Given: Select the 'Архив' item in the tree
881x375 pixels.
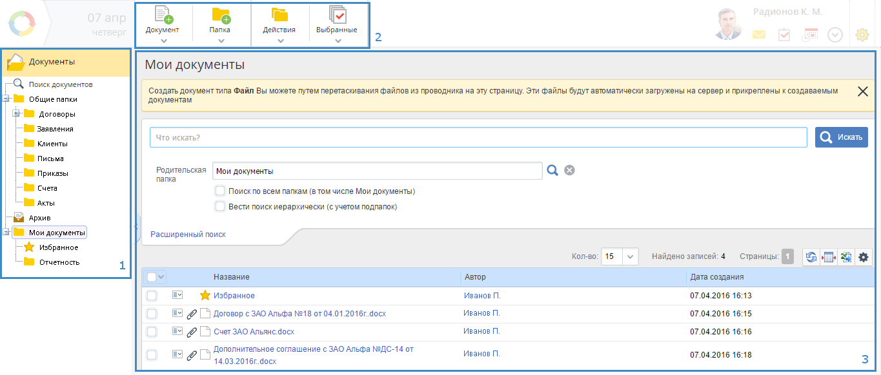Looking at the screenshot, I should (39, 218).
